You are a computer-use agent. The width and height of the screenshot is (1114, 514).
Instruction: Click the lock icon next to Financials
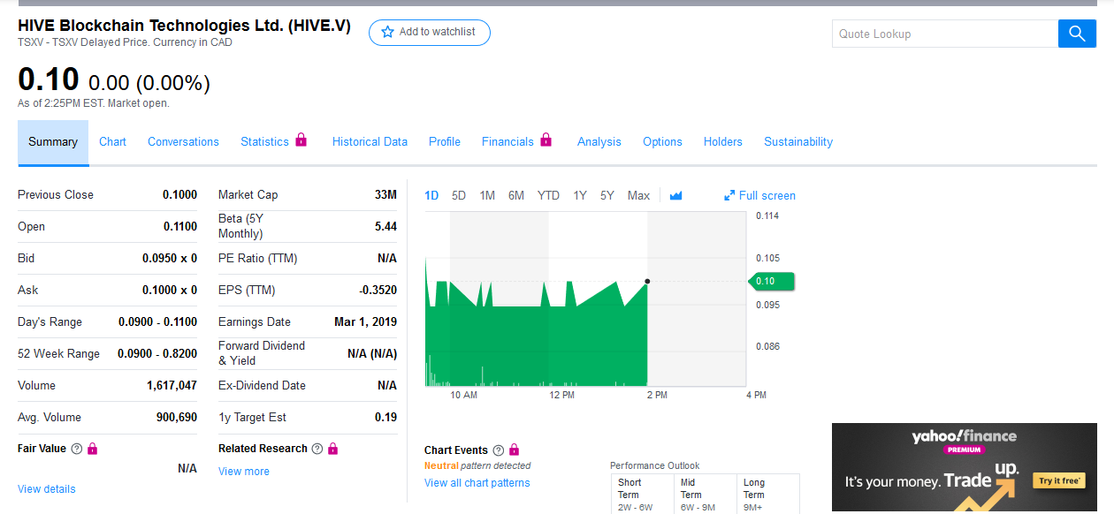pyautogui.click(x=546, y=140)
